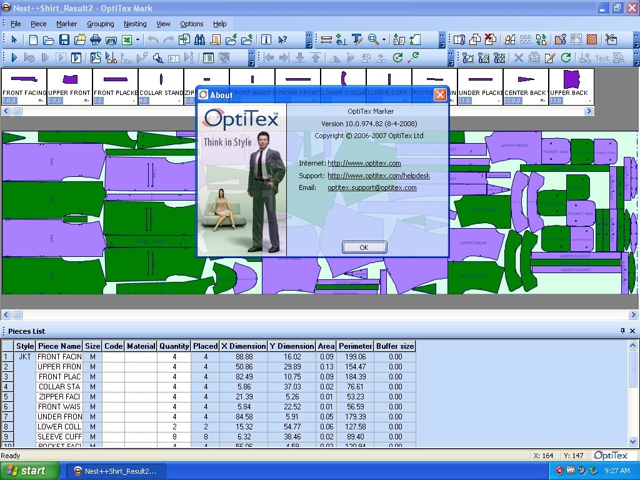
Task: Select the text 'T' tool icon
Action: point(357,39)
